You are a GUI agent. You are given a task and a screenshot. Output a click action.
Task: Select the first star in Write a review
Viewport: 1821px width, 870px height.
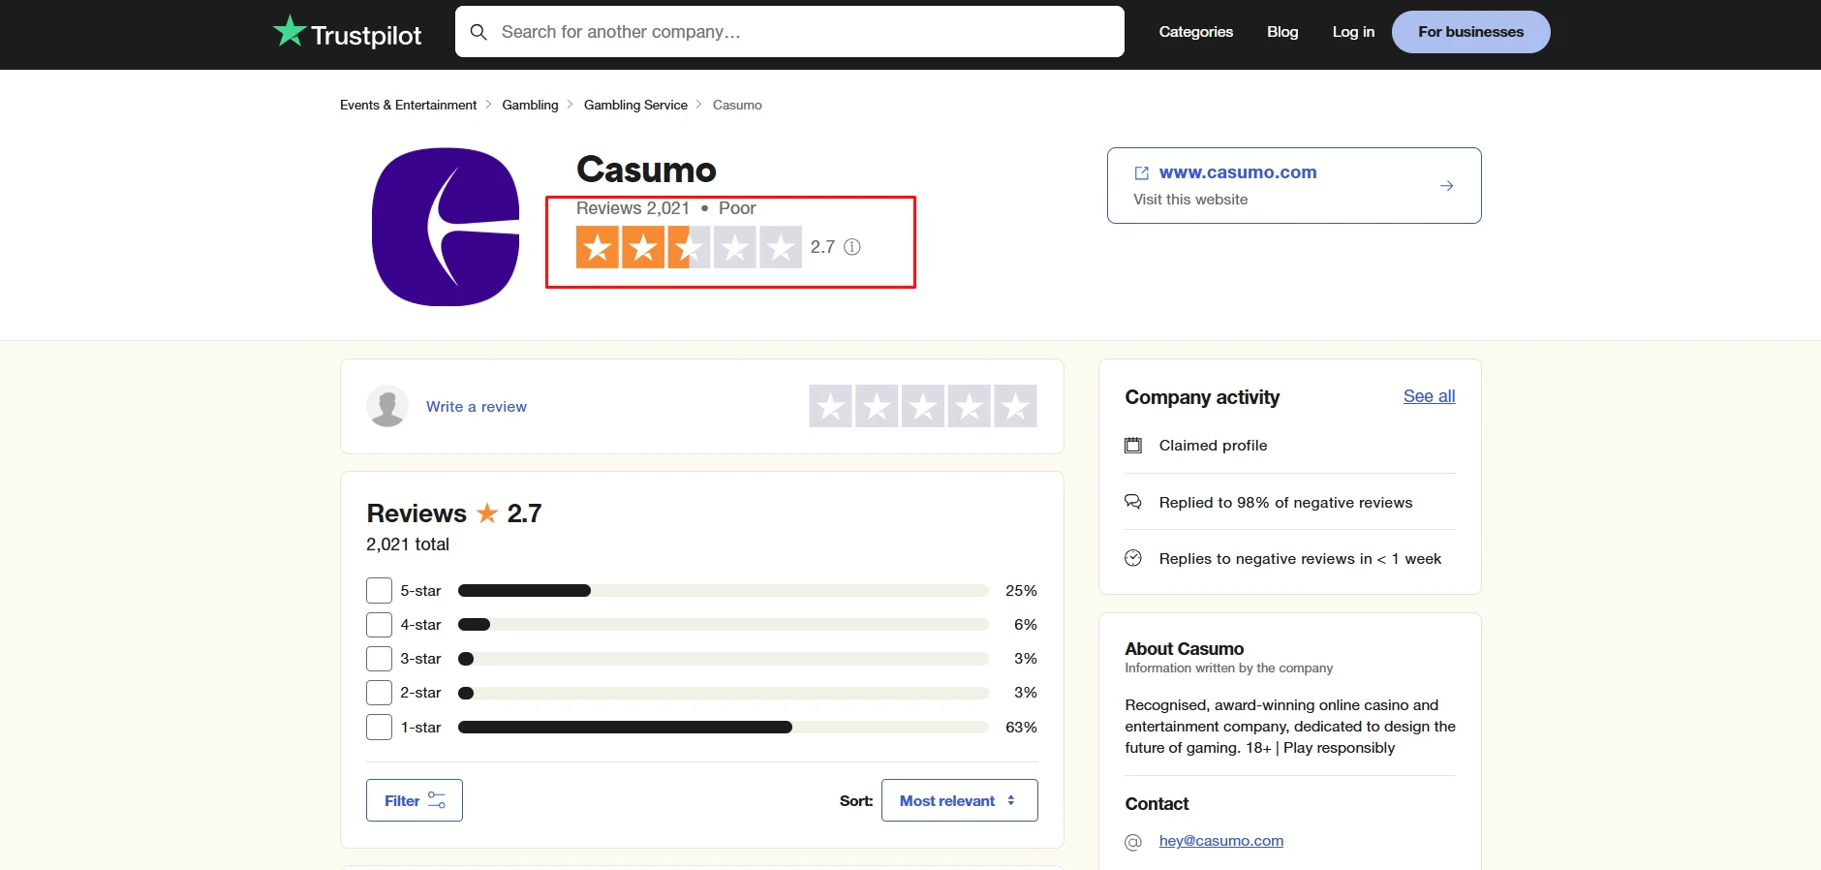coord(831,406)
